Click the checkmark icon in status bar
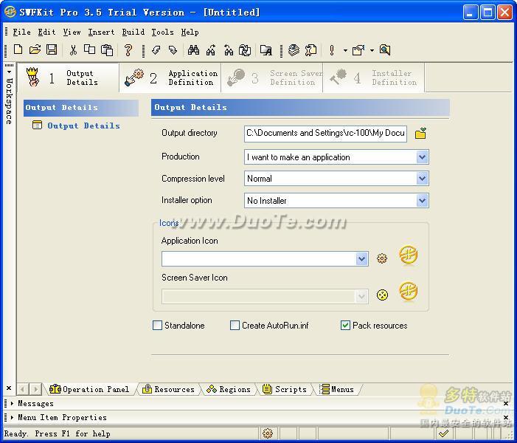 [444, 433]
